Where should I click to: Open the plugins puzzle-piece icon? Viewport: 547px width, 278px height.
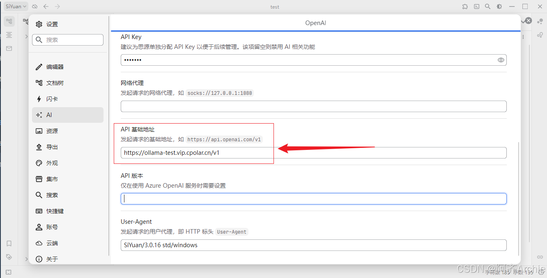click(x=465, y=7)
